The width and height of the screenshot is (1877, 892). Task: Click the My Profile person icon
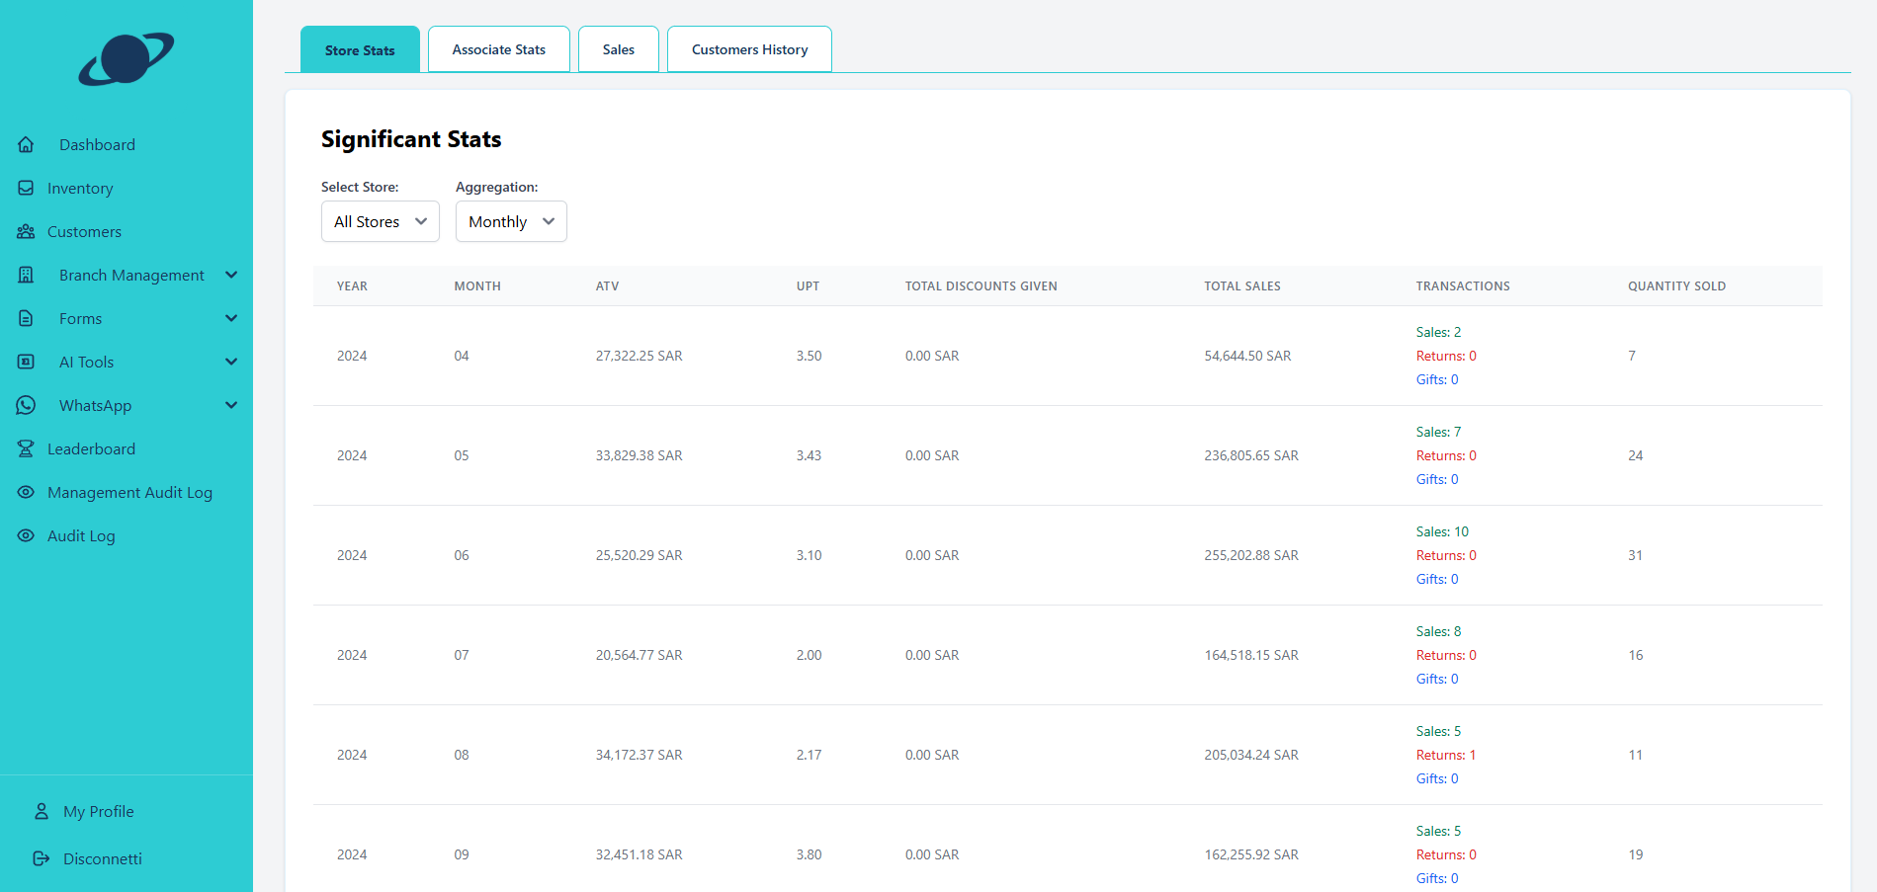(x=42, y=811)
